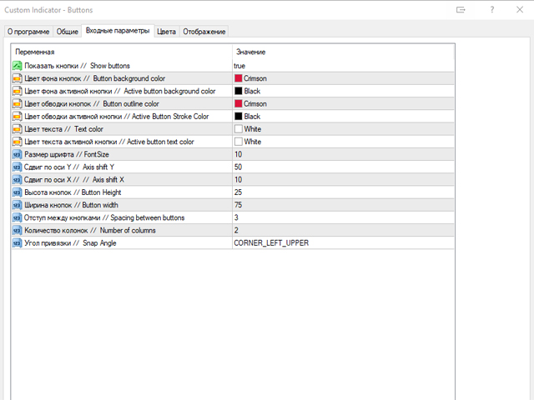Image resolution: width=534 pixels, height=400 pixels.
Task: Click the color icon beside Button outline color
Action: [x=17, y=103]
